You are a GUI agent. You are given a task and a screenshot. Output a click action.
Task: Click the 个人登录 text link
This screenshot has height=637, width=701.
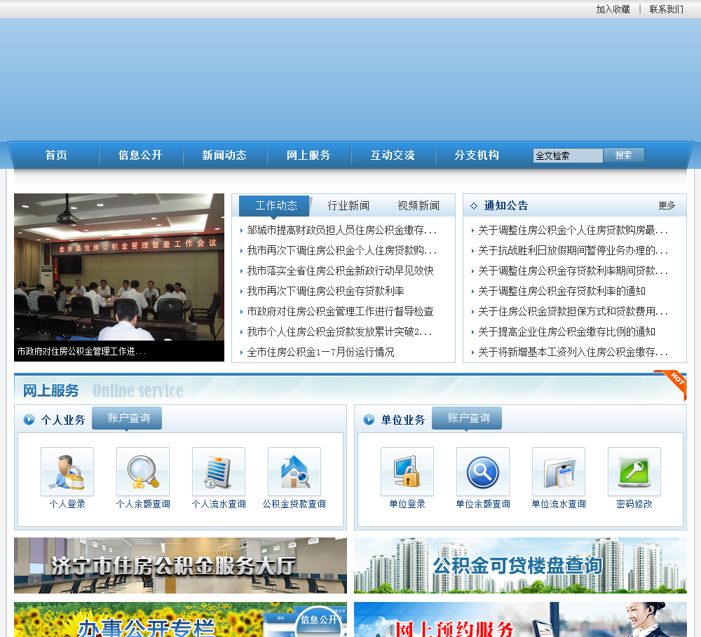[67, 505]
